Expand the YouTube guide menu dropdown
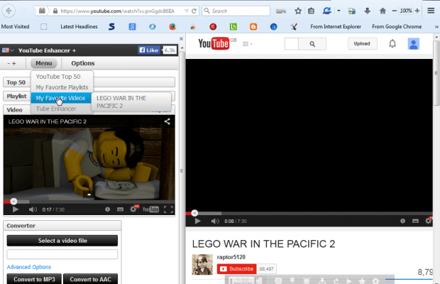Image resolution: width=440 pixels, height=284 pixels. (248, 44)
